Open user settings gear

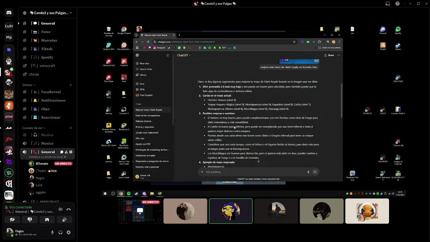point(69,232)
